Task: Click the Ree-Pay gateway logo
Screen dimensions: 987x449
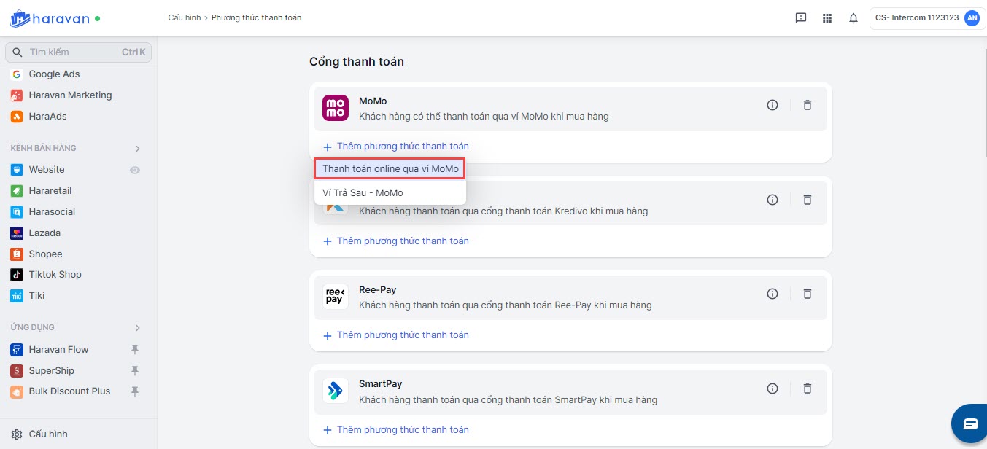Action: [336, 297]
